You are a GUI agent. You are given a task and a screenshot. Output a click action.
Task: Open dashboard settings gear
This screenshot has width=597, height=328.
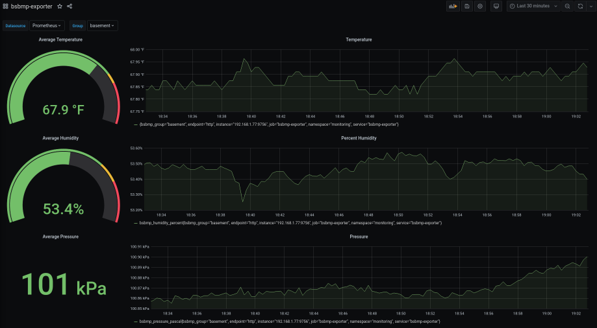480,6
